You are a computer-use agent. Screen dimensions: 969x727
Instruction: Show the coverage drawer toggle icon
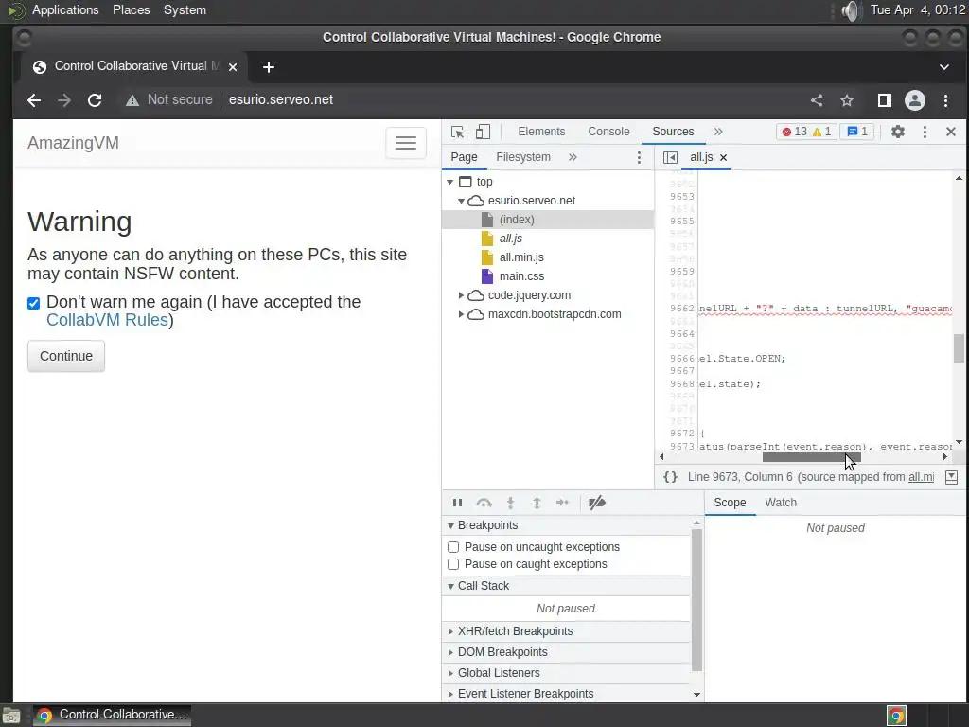(952, 477)
